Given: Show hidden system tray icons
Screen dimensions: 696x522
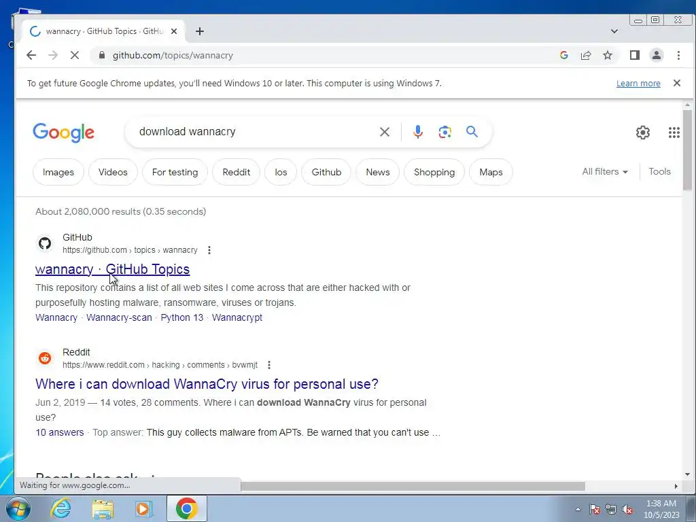Looking at the screenshot, I should (x=578, y=509).
